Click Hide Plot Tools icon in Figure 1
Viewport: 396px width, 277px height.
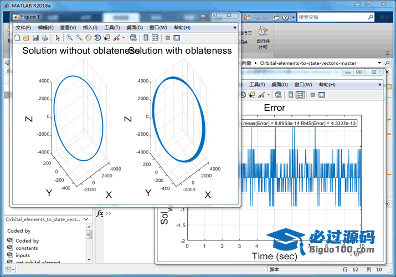pyautogui.click(x=167, y=38)
